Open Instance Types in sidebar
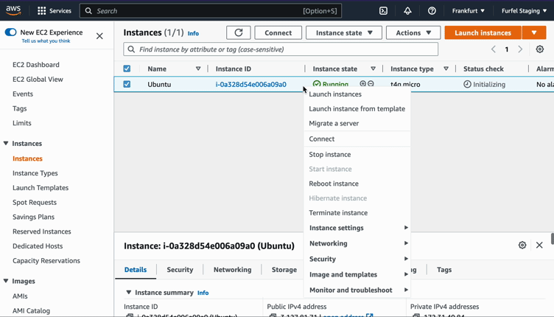Image resolution: width=554 pixels, height=317 pixels. coord(35,173)
